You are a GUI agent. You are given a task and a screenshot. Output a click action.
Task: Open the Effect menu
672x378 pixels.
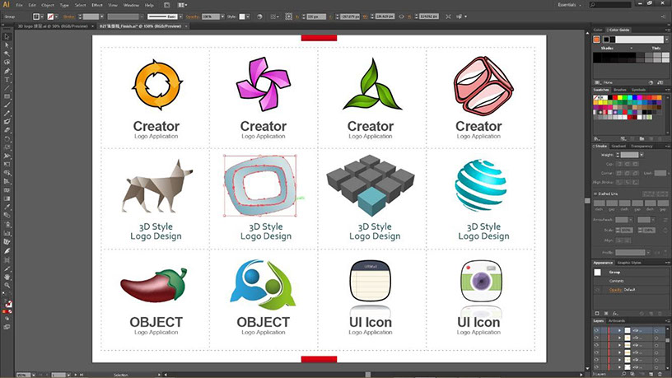pyautogui.click(x=96, y=5)
